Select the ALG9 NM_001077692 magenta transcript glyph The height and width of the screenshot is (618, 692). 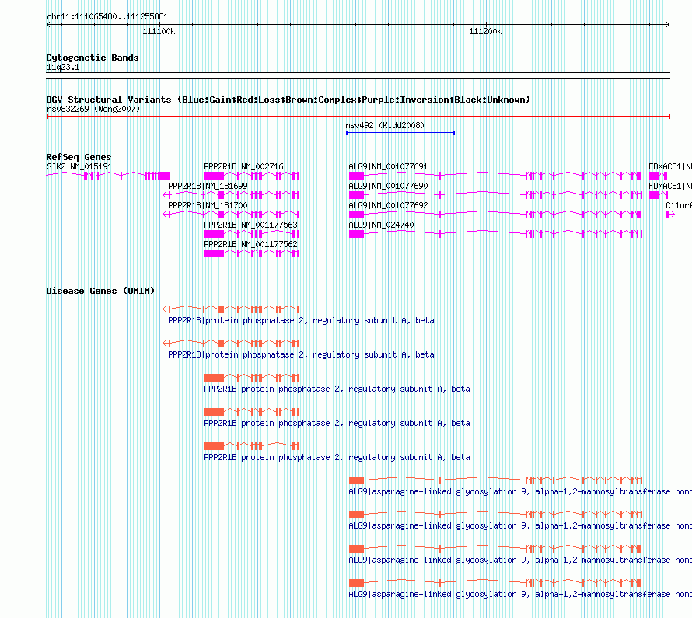click(495, 215)
